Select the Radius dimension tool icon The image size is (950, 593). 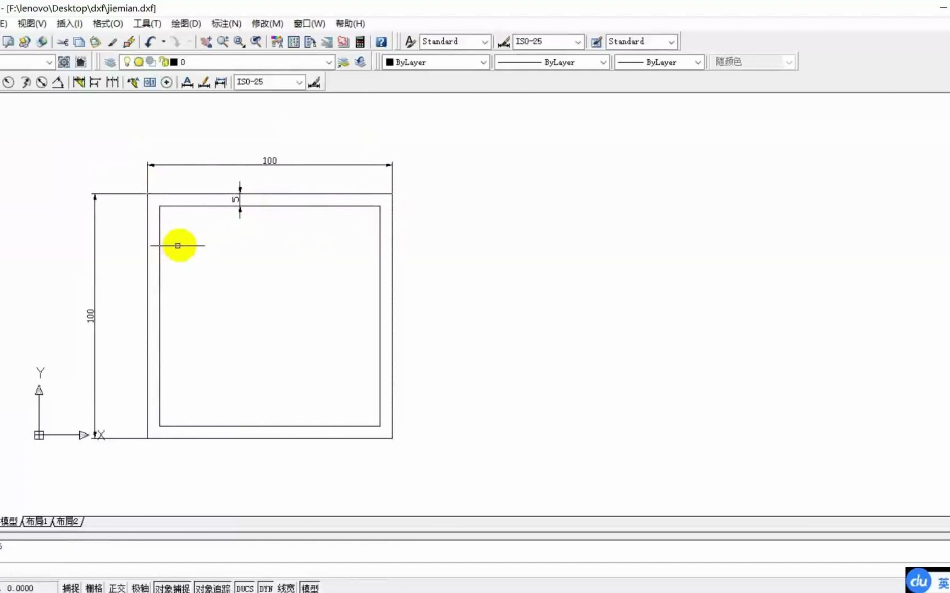tap(8, 82)
